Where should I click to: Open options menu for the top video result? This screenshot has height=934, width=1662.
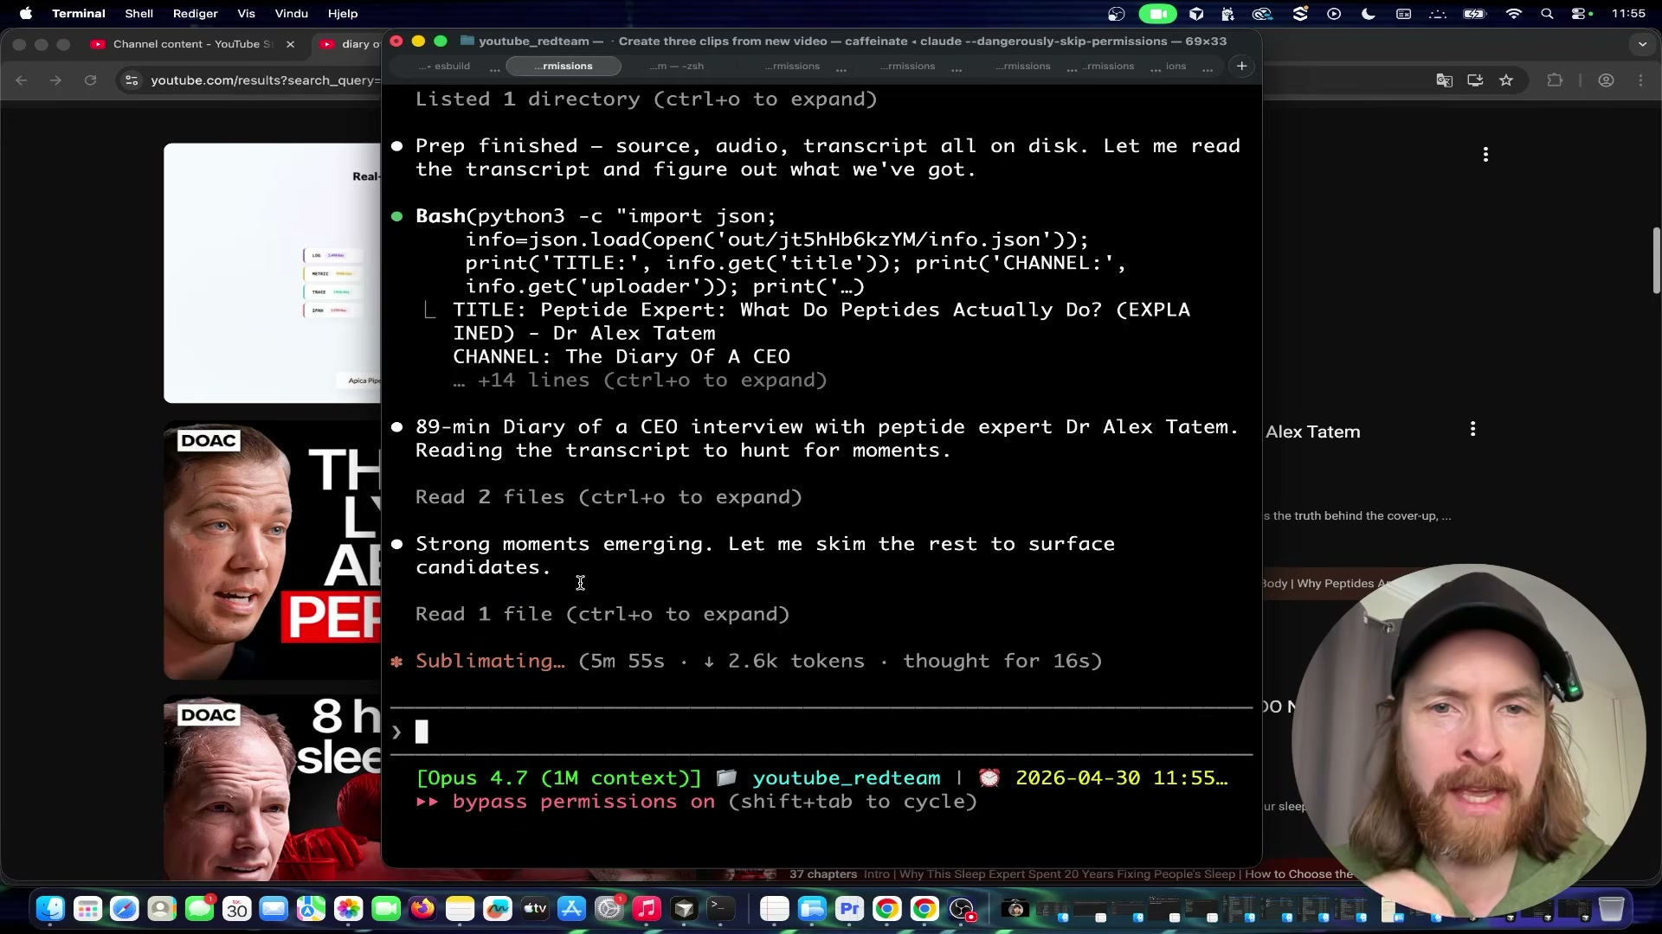click(1485, 155)
